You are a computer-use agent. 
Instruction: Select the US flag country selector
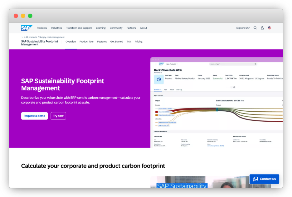[270, 28]
